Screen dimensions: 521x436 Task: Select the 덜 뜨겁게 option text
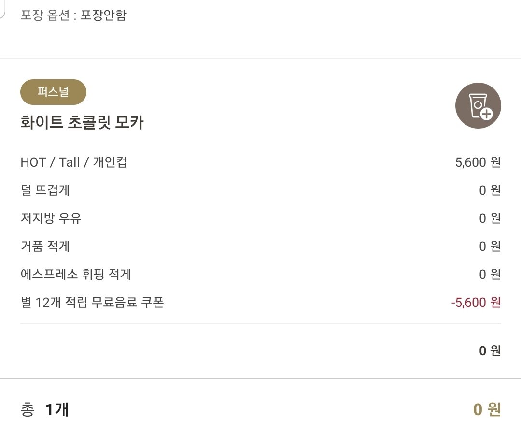click(45, 190)
